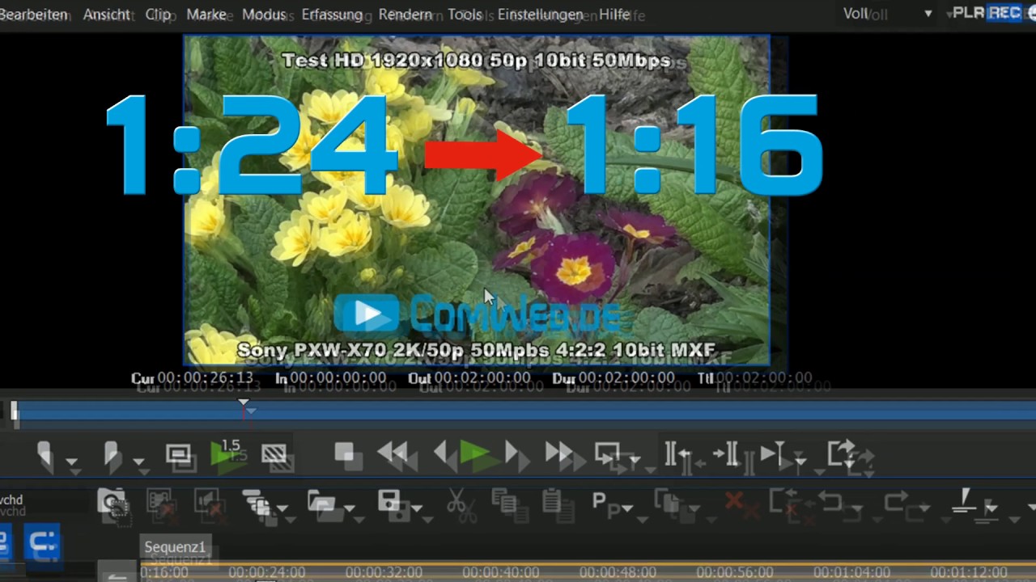Open the Clip menu
The height and width of the screenshot is (582, 1036).
158,15
